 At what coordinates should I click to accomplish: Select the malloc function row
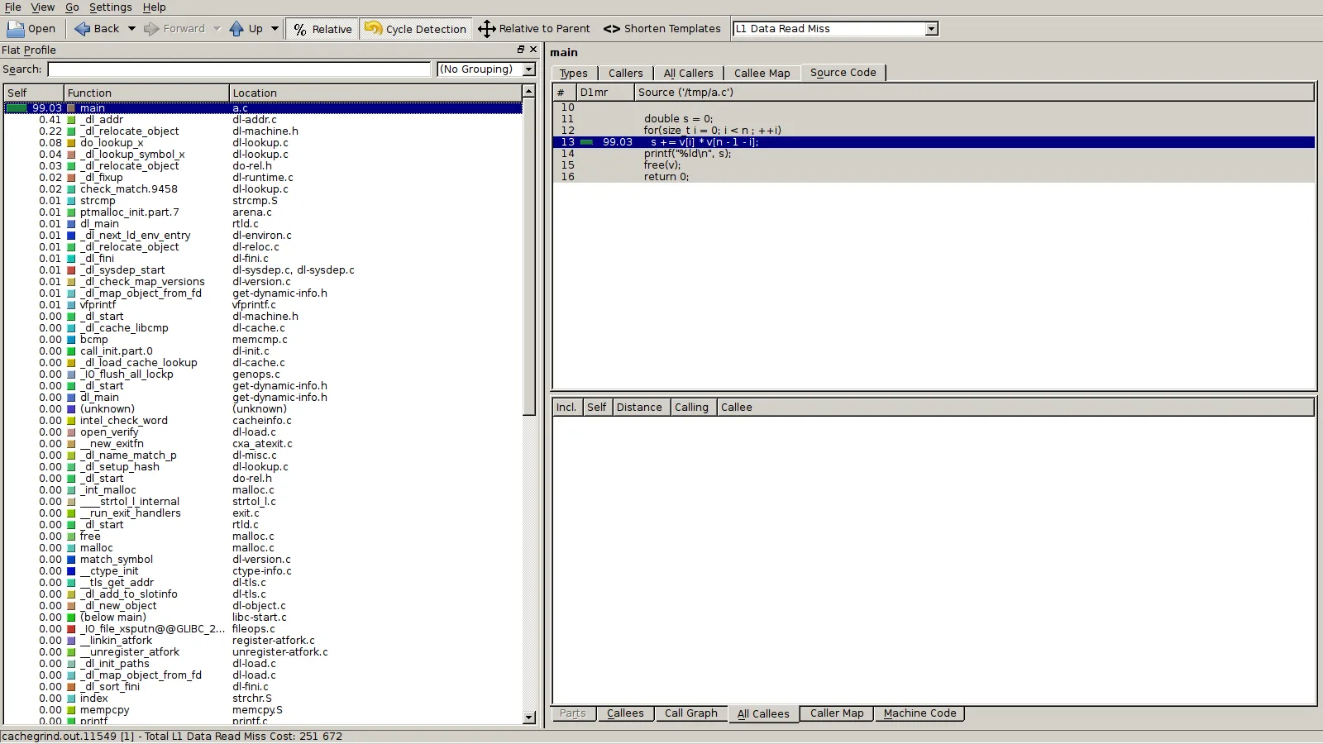pos(263,548)
